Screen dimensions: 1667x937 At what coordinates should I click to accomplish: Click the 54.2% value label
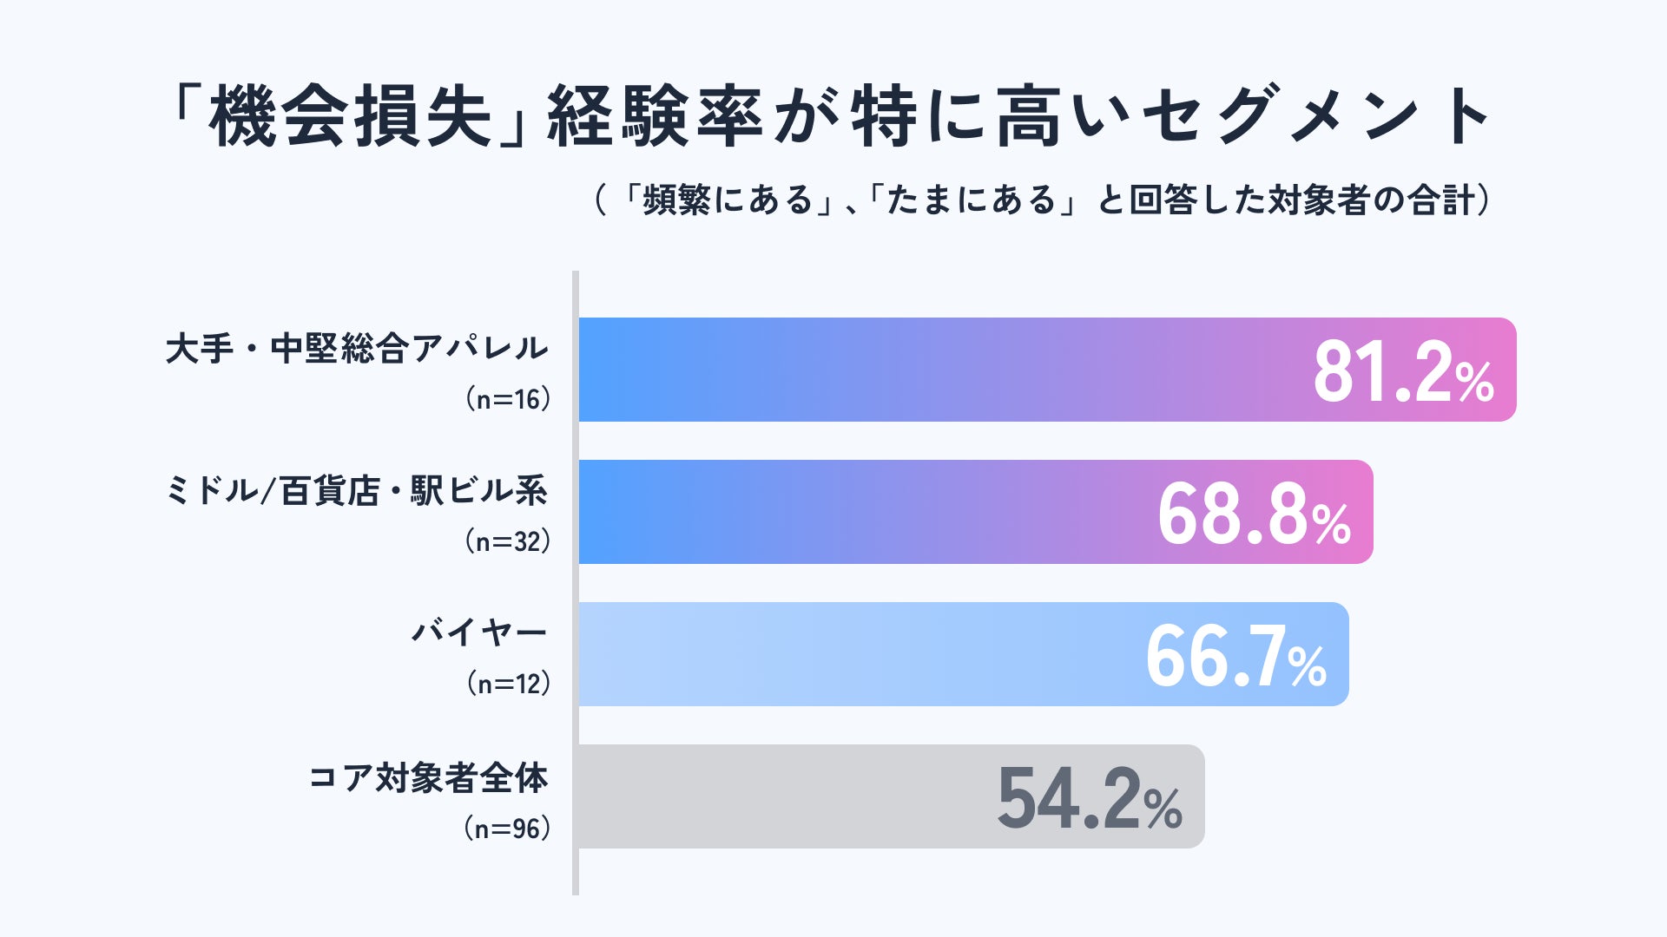[1090, 799]
